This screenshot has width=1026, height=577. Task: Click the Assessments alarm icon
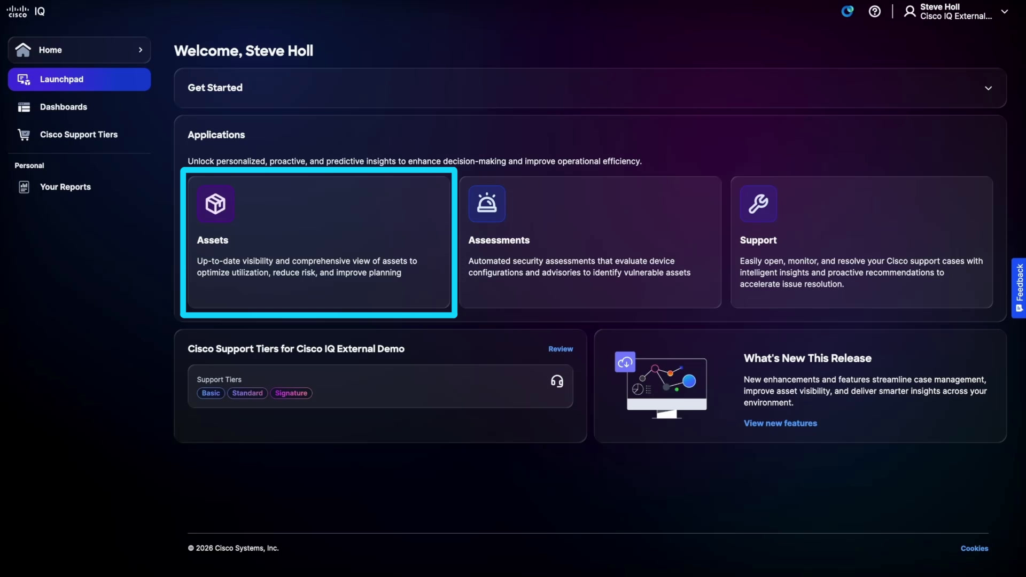[x=487, y=204]
